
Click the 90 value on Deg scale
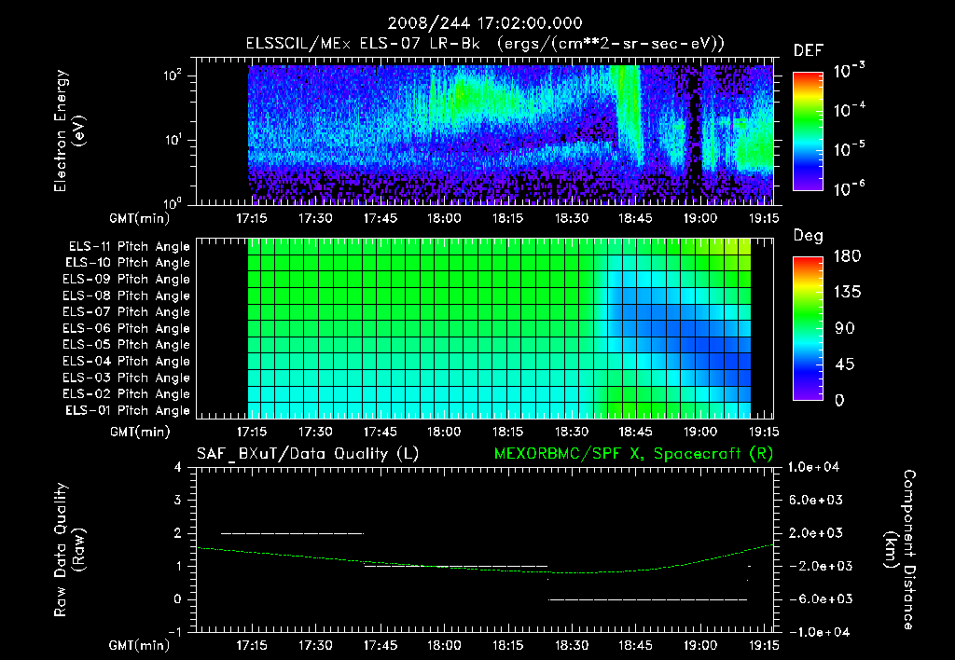coord(845,329)
